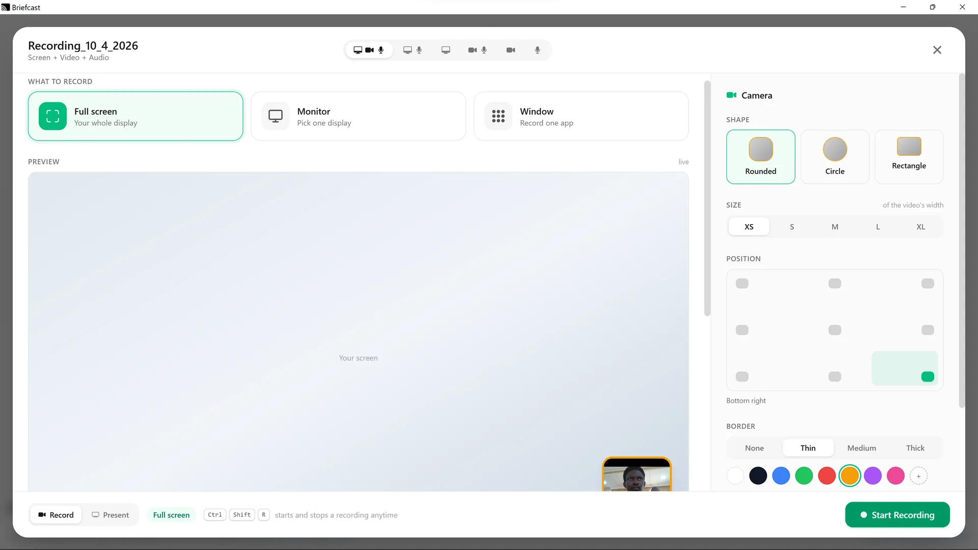The width and height of the screenshot is (978, 550).
Task: Select Audio only recording mode
Action: coord(537,50)
